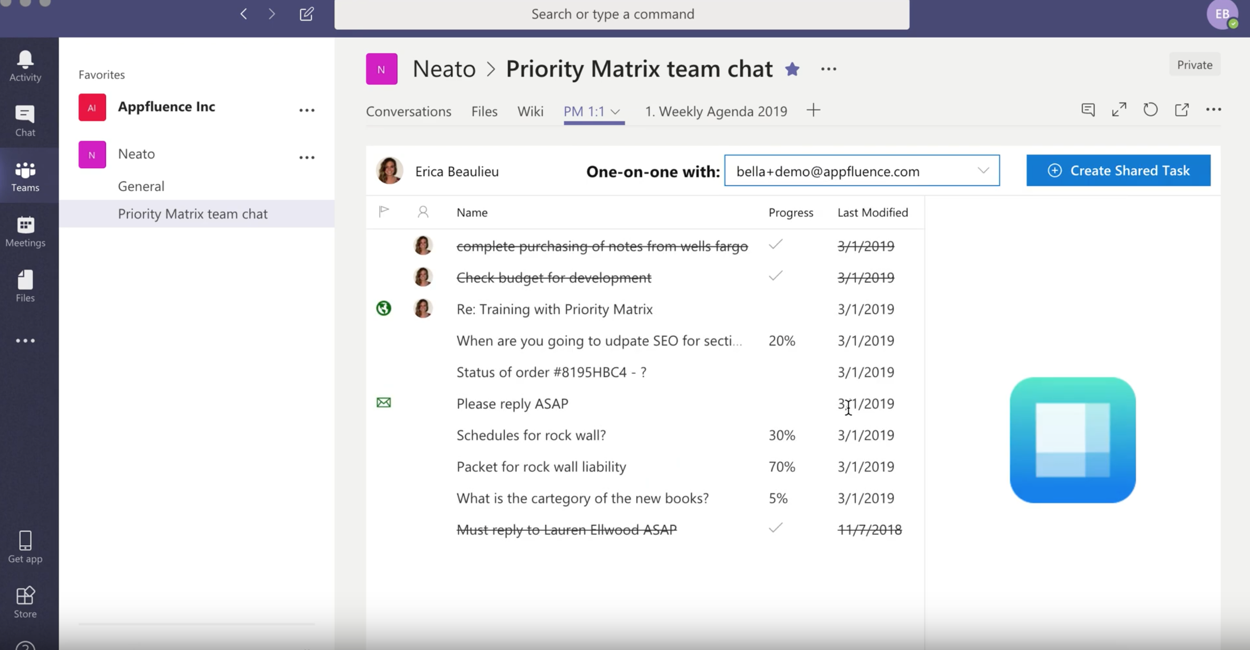Open Files from the sidebar
Image resolution: width=1250 pixels, height=650 pixels.
tap(25, 285)
